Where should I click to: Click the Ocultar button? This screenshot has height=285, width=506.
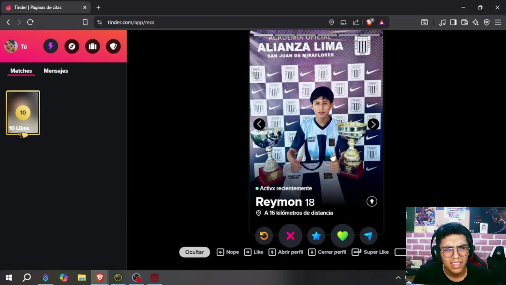point(194,252)
